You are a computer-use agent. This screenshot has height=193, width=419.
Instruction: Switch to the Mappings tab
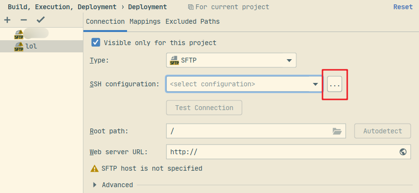145,22
